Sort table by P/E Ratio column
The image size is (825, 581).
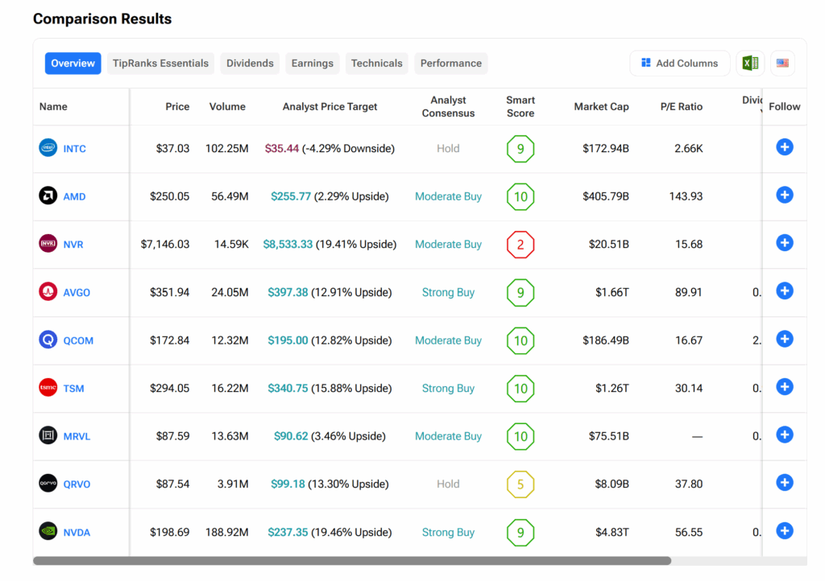tap(679, 106)
